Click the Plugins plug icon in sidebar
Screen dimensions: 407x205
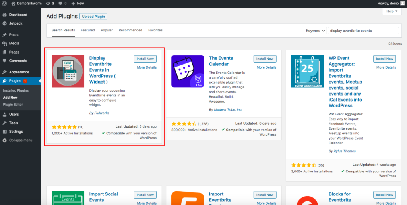click(x=4, y=81)
